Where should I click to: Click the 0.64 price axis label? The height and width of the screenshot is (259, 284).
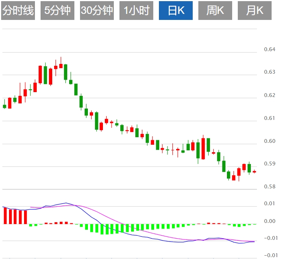[270, 49]
